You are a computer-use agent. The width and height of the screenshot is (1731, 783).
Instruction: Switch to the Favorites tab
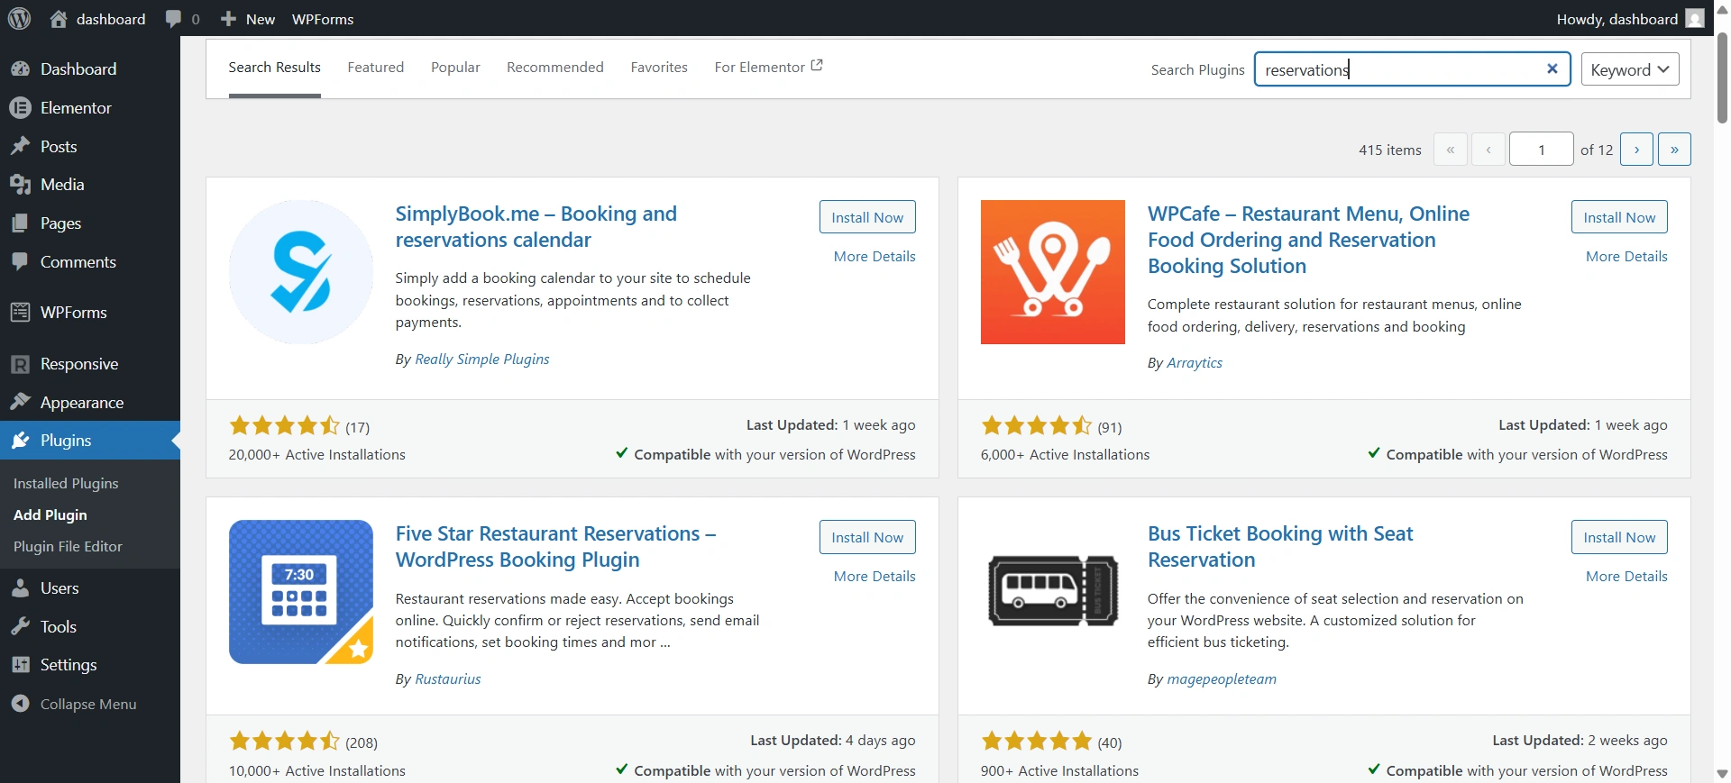point(659,68)
